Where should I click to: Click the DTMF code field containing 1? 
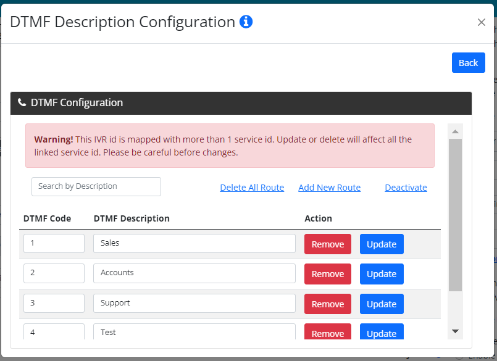(x=54, y=243)
